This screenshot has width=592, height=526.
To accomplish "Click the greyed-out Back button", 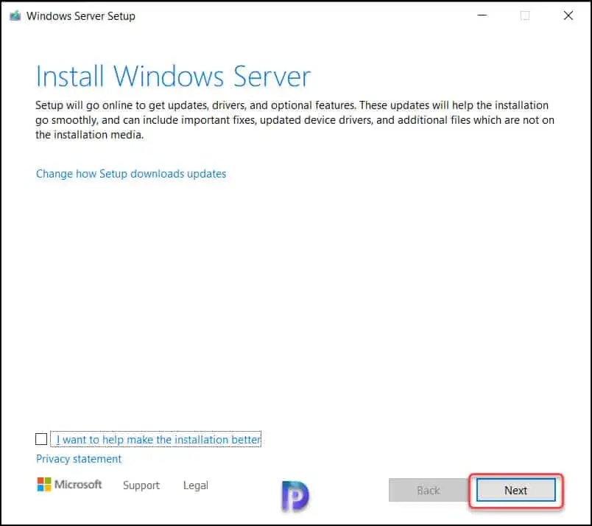I will click(428, 490).
